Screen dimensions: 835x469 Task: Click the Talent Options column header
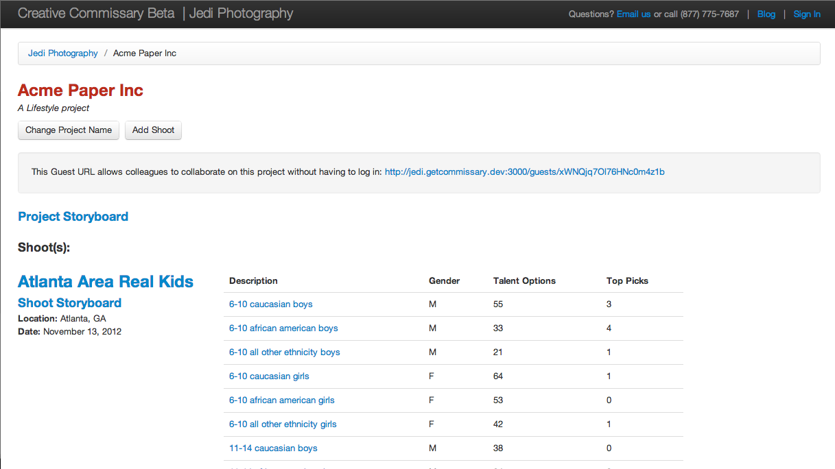(x=524, y=281)
